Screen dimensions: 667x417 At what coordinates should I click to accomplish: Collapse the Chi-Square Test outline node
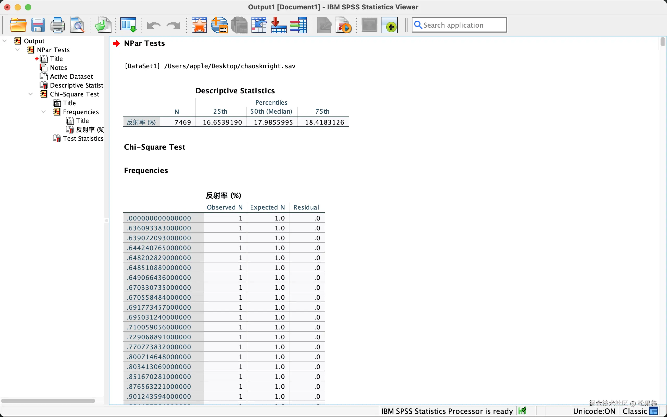click(30, 94)
